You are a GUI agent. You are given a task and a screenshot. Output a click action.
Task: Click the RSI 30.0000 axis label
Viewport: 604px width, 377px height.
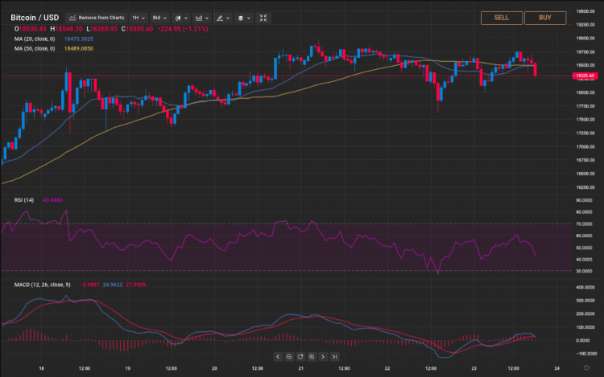click(x=584, y=272)
